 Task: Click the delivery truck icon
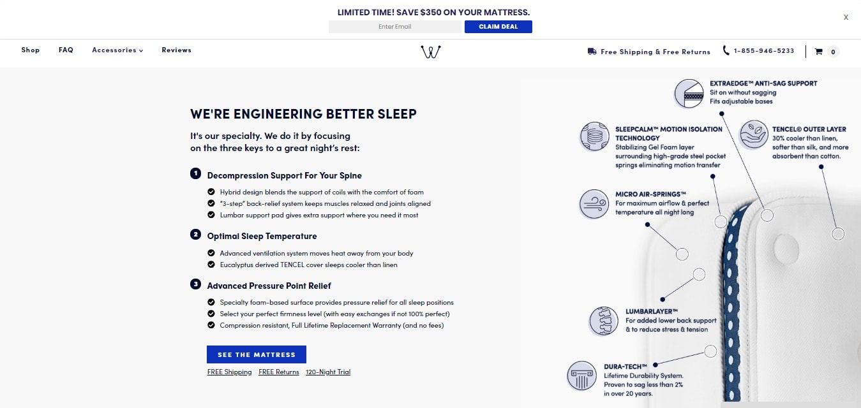click(x=592, y=52)
